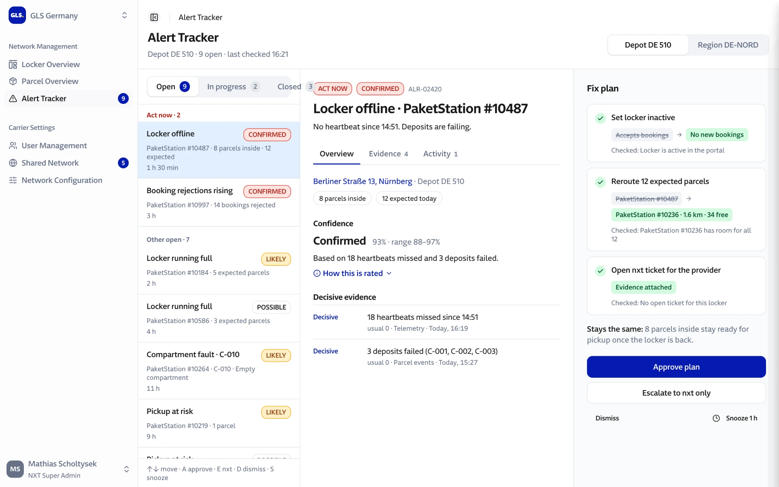The height and width of the screenshot is (487, 779).
Task: Click the info icon beside How this is rated
Action: point(317,273)
